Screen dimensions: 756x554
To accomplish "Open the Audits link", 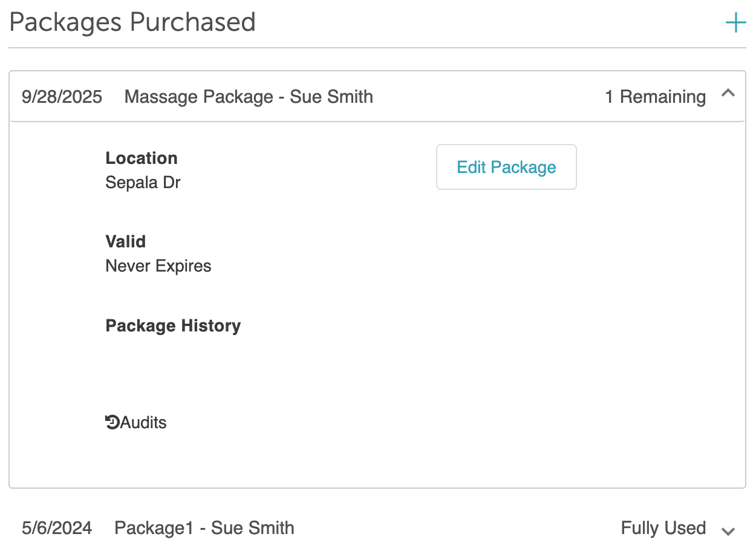I will (143, 422).
